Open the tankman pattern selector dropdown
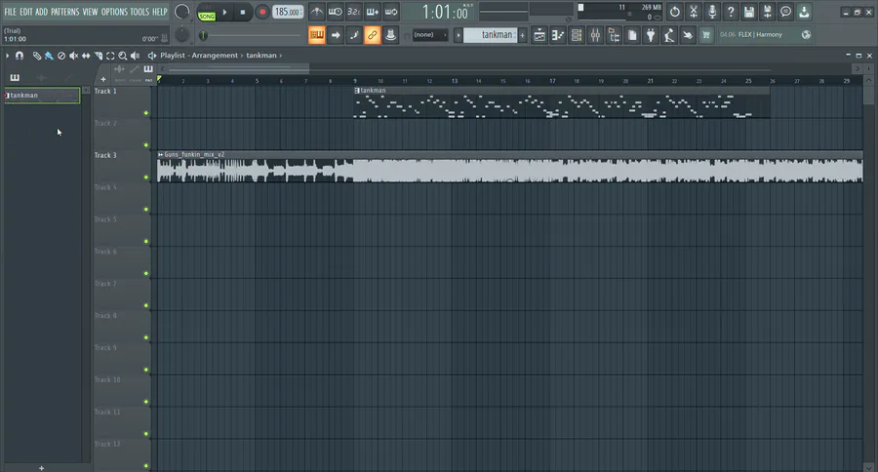 pos(491,35)
